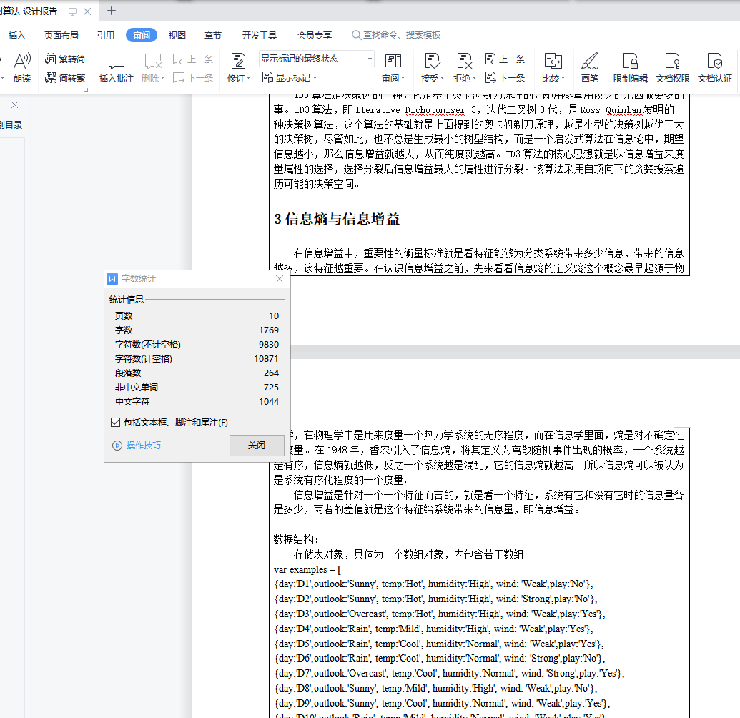Image resolution: width=740 pixels, height=718 pixels.
Task: Click the 数据结构: line in document
Action: tap(297, 539)
